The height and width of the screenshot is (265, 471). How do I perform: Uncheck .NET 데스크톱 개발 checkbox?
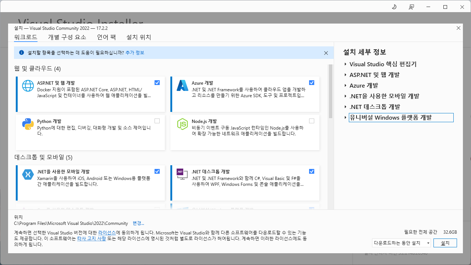312,171
